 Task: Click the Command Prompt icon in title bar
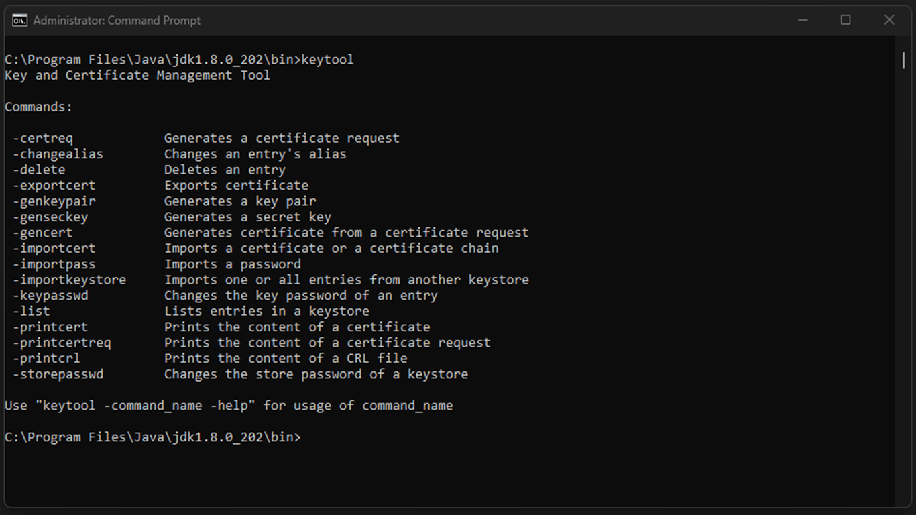coord(19,20)
